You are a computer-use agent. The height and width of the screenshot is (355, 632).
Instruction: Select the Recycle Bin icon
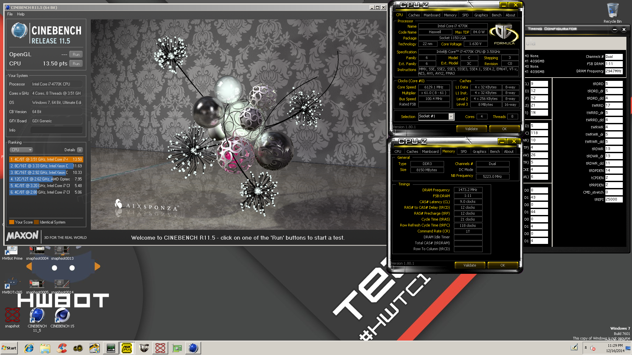click(612, 13)
